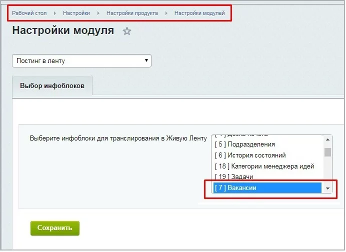Open Настройки модулей breadcrumb link
The width and height of the screenshot is (346, 252).
pos(199,12)
